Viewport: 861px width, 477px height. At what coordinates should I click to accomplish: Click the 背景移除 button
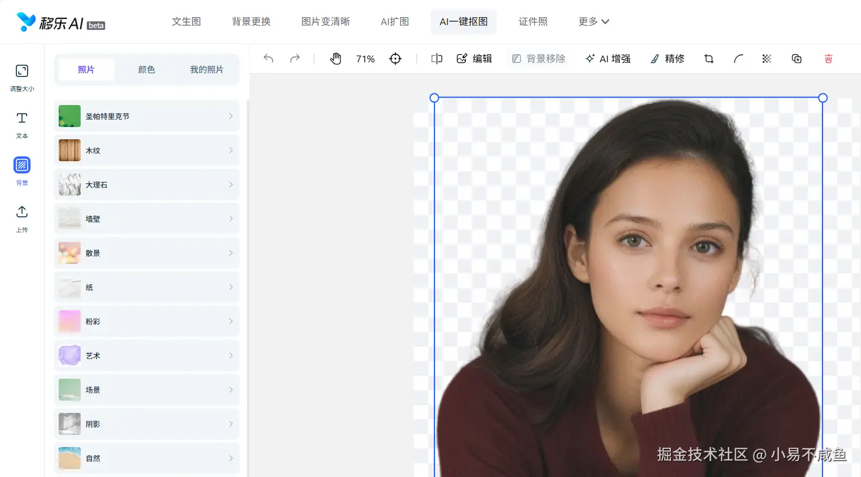pos(538,59)
